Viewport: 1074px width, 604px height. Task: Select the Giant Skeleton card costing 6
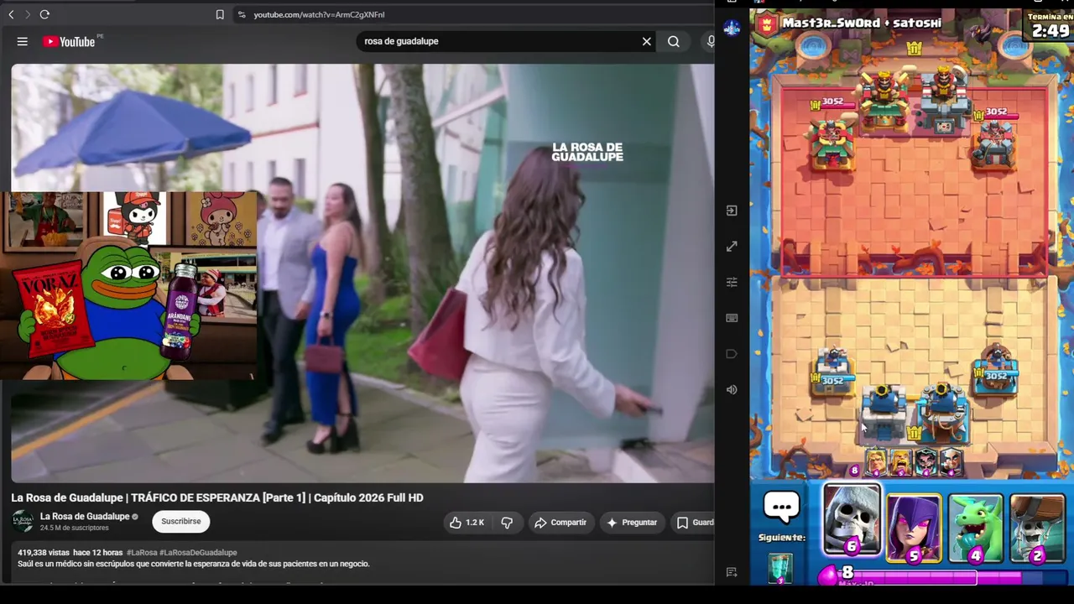852,522
